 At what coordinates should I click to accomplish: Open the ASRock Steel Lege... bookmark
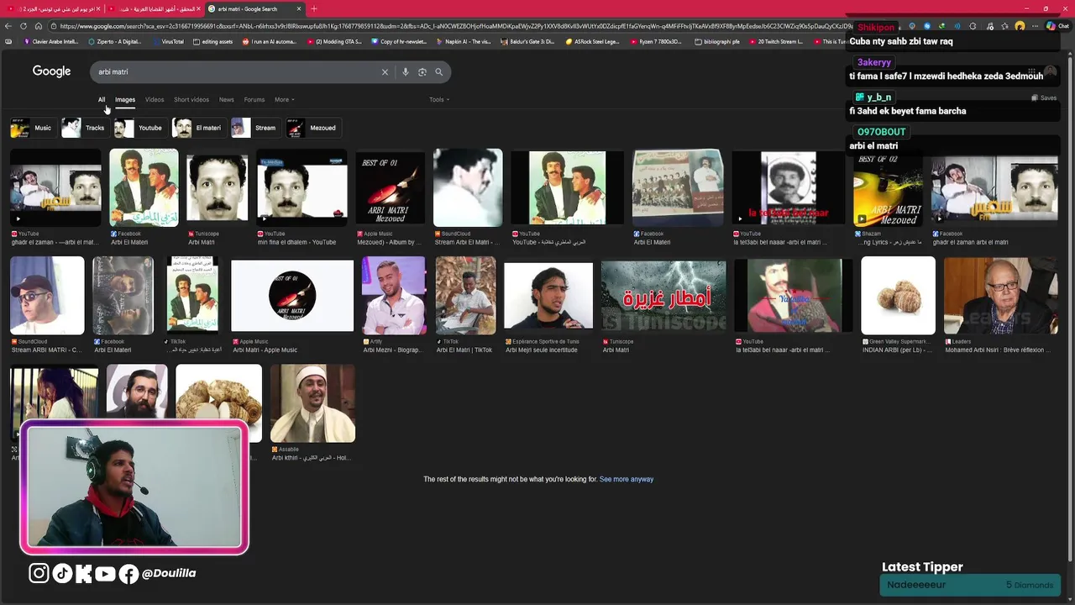592,41
